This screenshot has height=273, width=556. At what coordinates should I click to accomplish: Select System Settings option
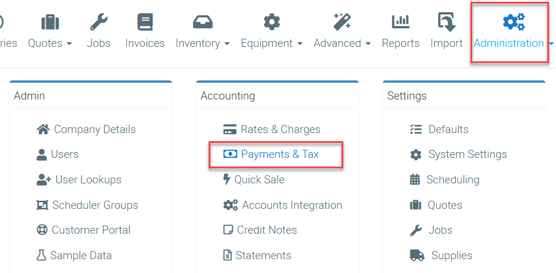coord(467,154)
